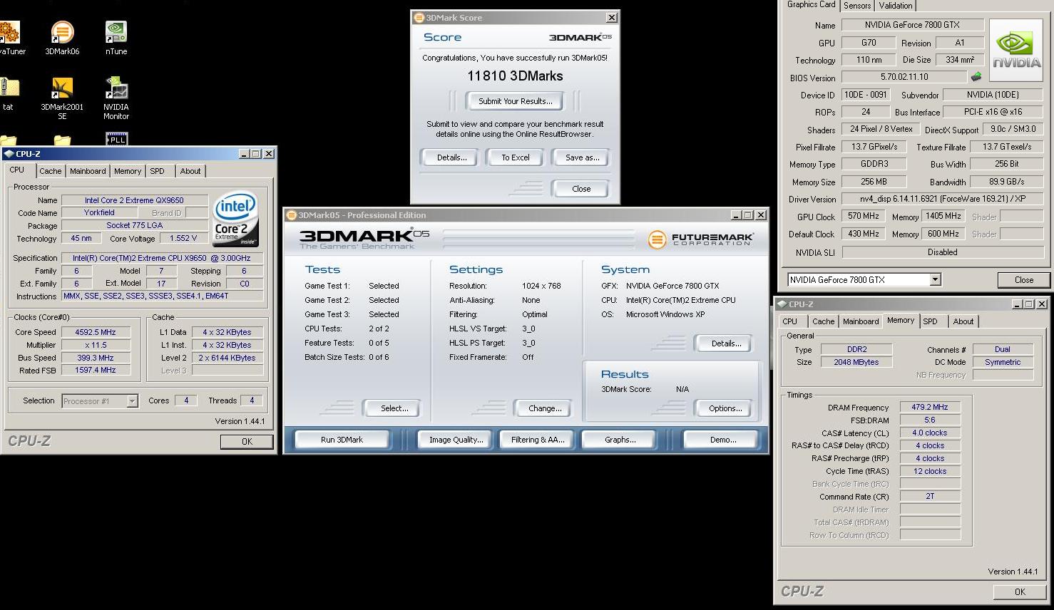Click the Intel Core 2 Extreme QX9650 name field
The height and width of the screenshot is (610, 1054).
[134, 200]
